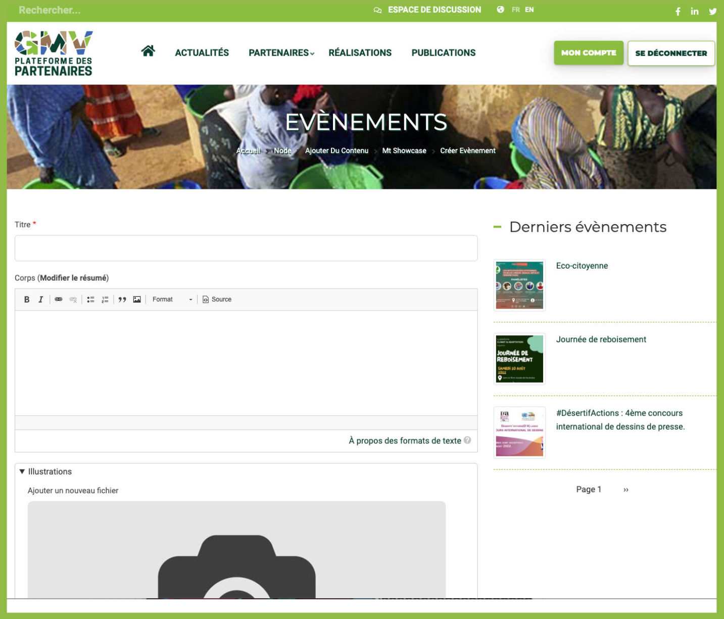Open Espace de discussion
Viewport: 724px width, 619px height.
[x=435, y=10]
